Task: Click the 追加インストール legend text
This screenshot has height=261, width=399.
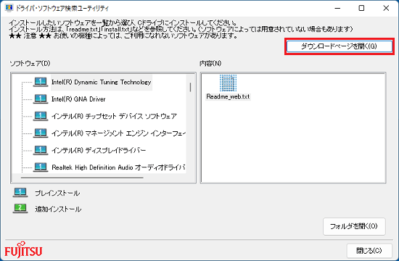Action: pos(58,209)
